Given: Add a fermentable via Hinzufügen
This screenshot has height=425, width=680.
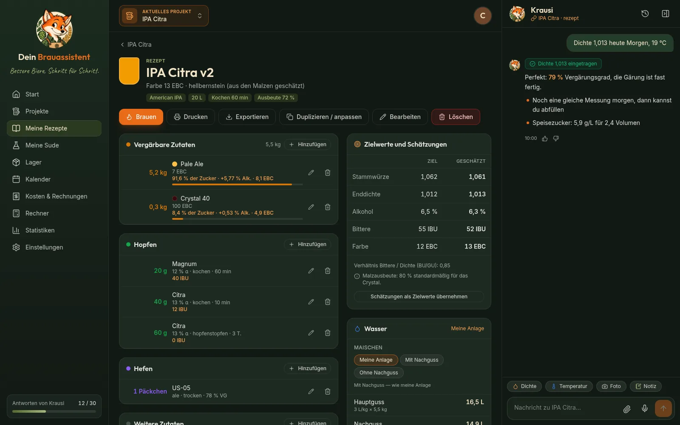Looking at the screenshot, I should 308,144.
